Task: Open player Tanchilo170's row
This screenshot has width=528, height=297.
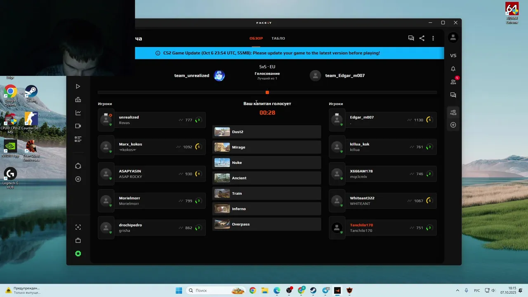Action: (383, 228)
